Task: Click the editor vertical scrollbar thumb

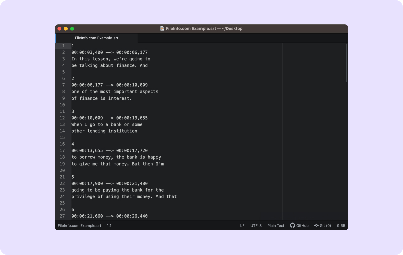Action: [346, 63]
